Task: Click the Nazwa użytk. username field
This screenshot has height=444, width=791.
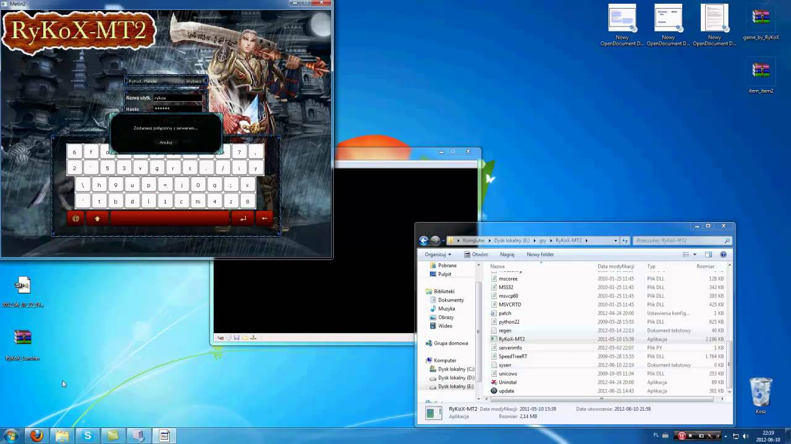Action: [178, 97]
